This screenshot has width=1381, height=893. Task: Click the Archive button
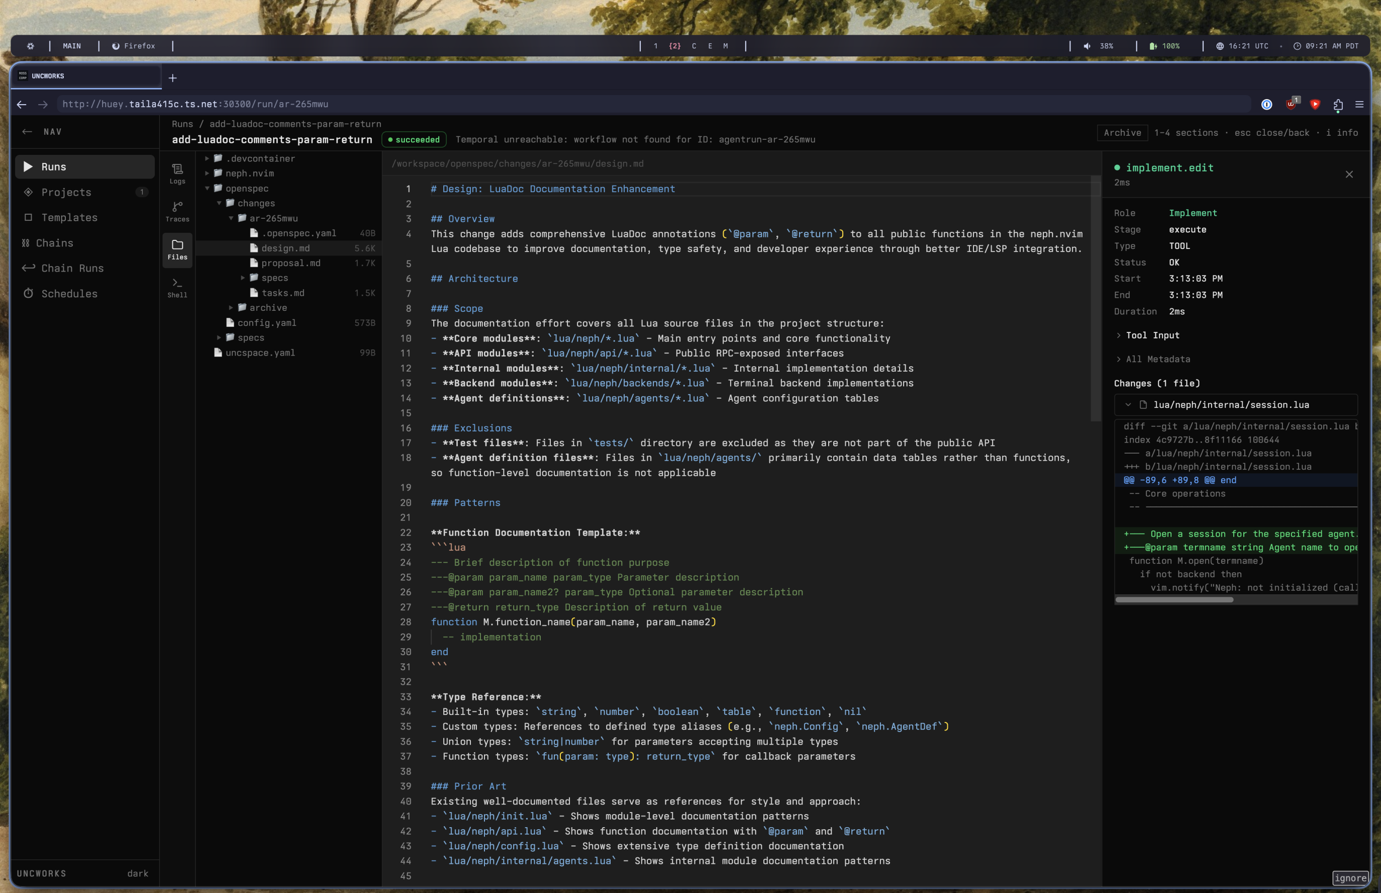pyautogui.click(x=1122, y=133)
